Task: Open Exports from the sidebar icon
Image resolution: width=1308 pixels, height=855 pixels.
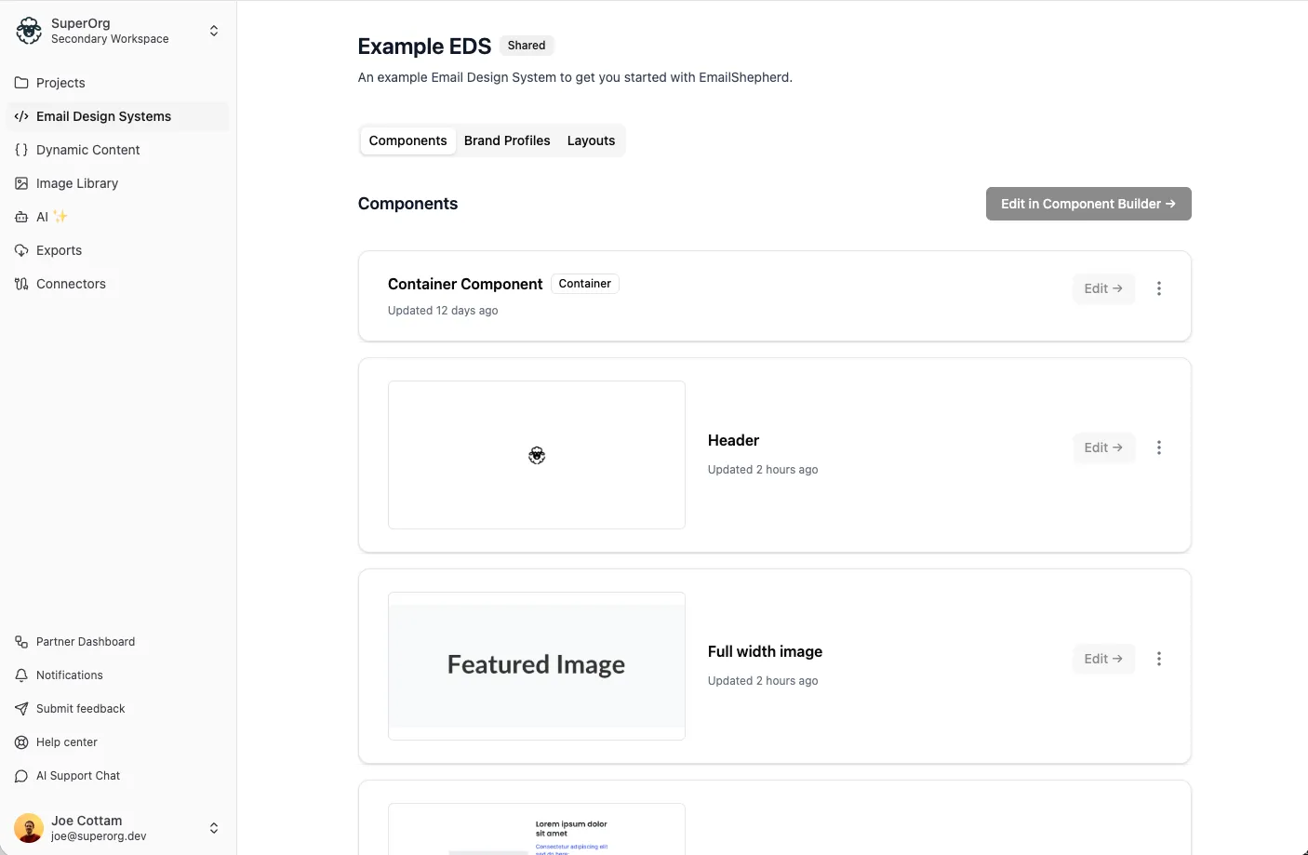Action: [x=20, y=250]
